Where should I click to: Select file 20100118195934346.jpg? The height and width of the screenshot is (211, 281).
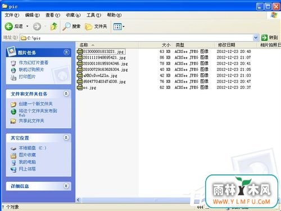pos(105,64)
